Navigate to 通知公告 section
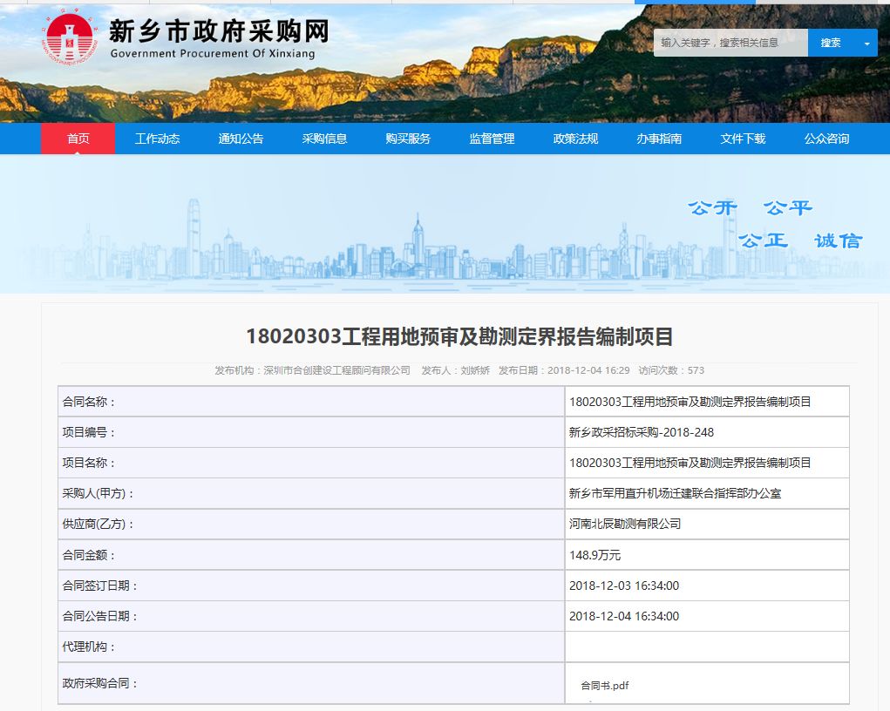This screenshot has width=890, height=711. tap(241, 138)
